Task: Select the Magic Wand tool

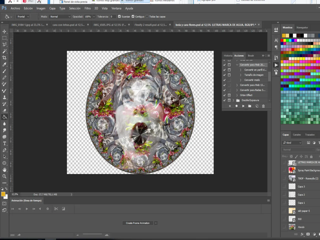Action: [x=4, y=51]
